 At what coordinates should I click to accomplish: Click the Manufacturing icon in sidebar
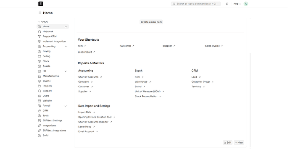click(x=40, y=76)
